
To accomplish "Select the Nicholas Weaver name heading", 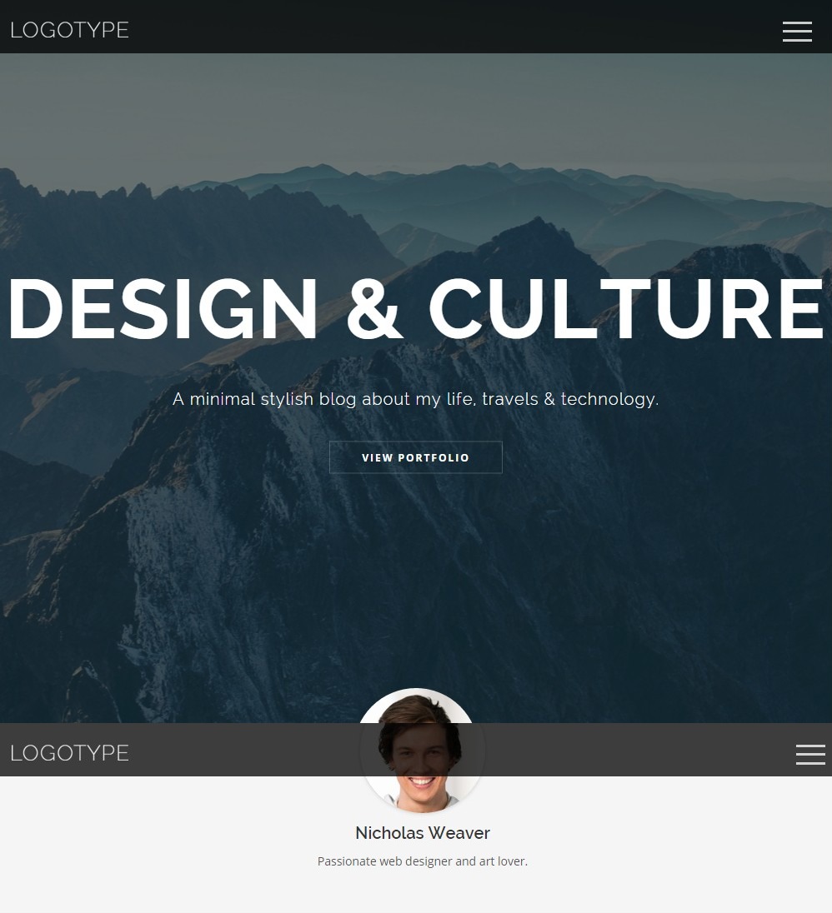I will coord(423,833).
